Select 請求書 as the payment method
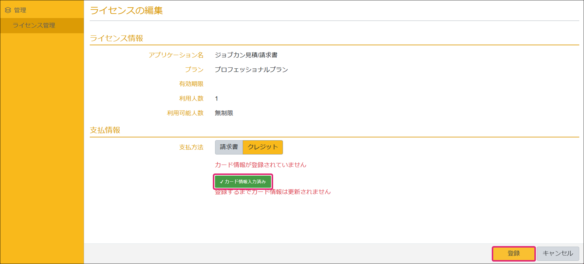584x264 pixels. 229,147
